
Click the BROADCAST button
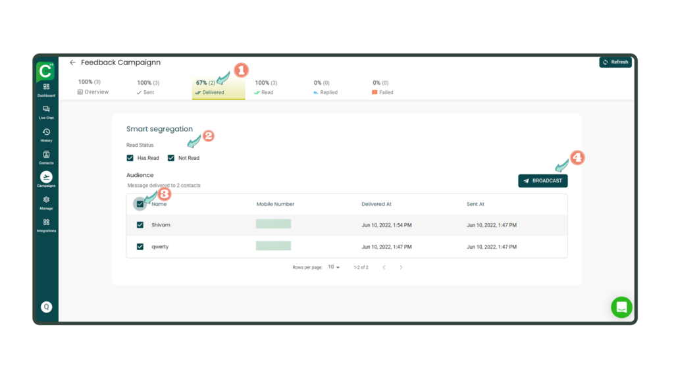coord(542,180)
